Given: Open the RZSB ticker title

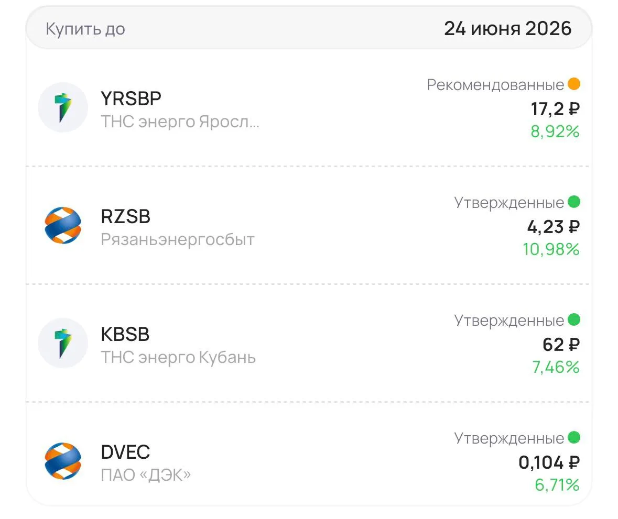Looking at the screenshot, I should coord(125,217).
